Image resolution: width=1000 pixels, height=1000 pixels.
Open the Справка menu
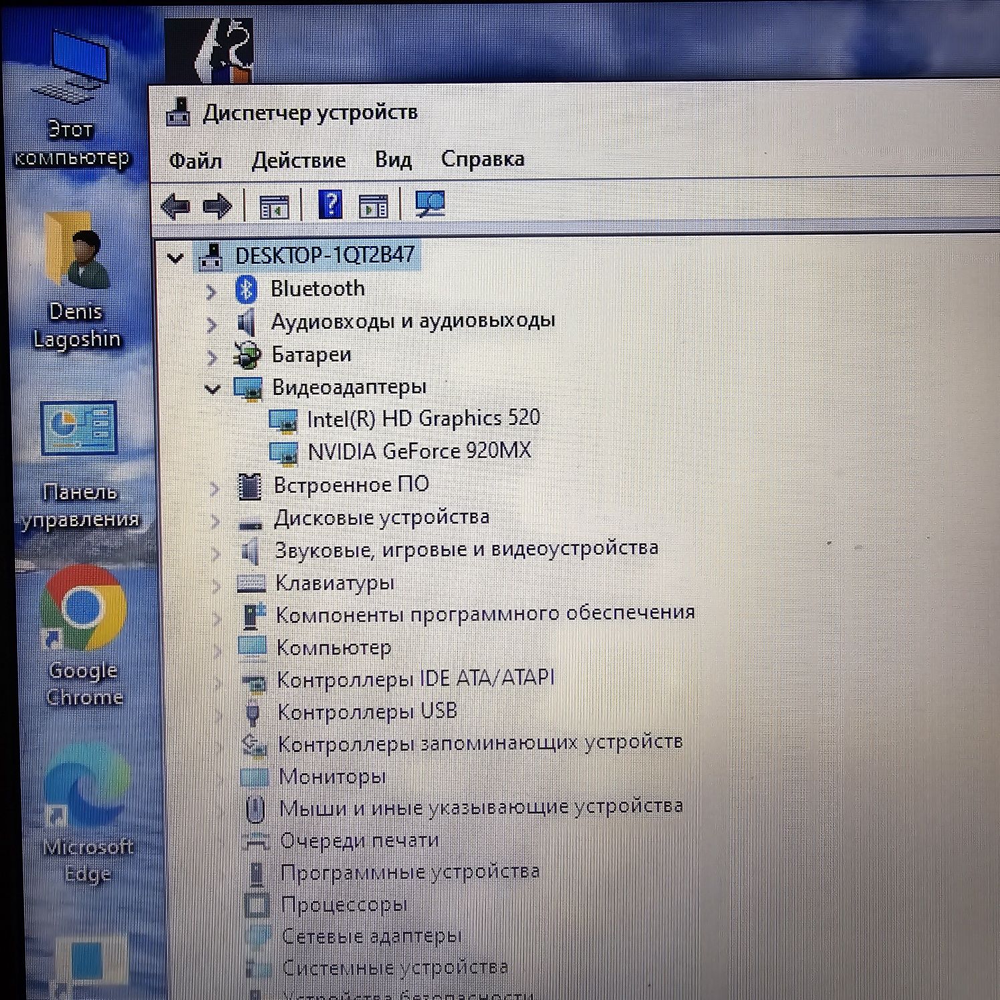click(483, 159)
